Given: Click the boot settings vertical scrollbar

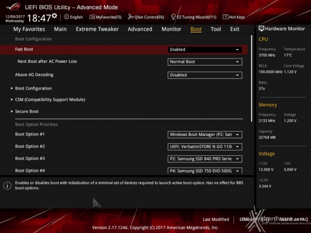Looking at the screenshot, I should point(252,78).
